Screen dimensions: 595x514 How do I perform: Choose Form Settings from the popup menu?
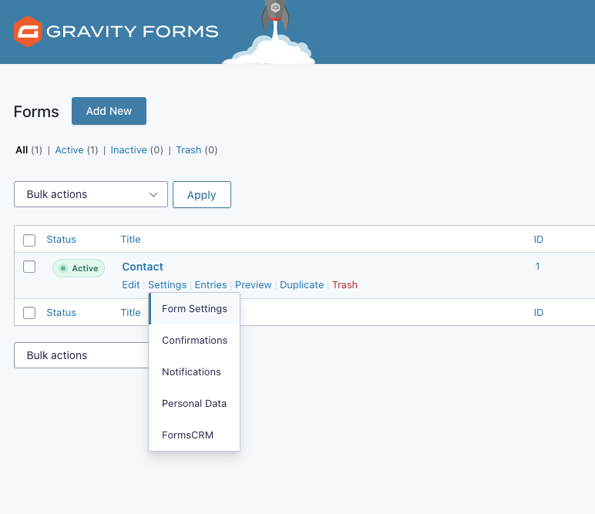(194, 309)
